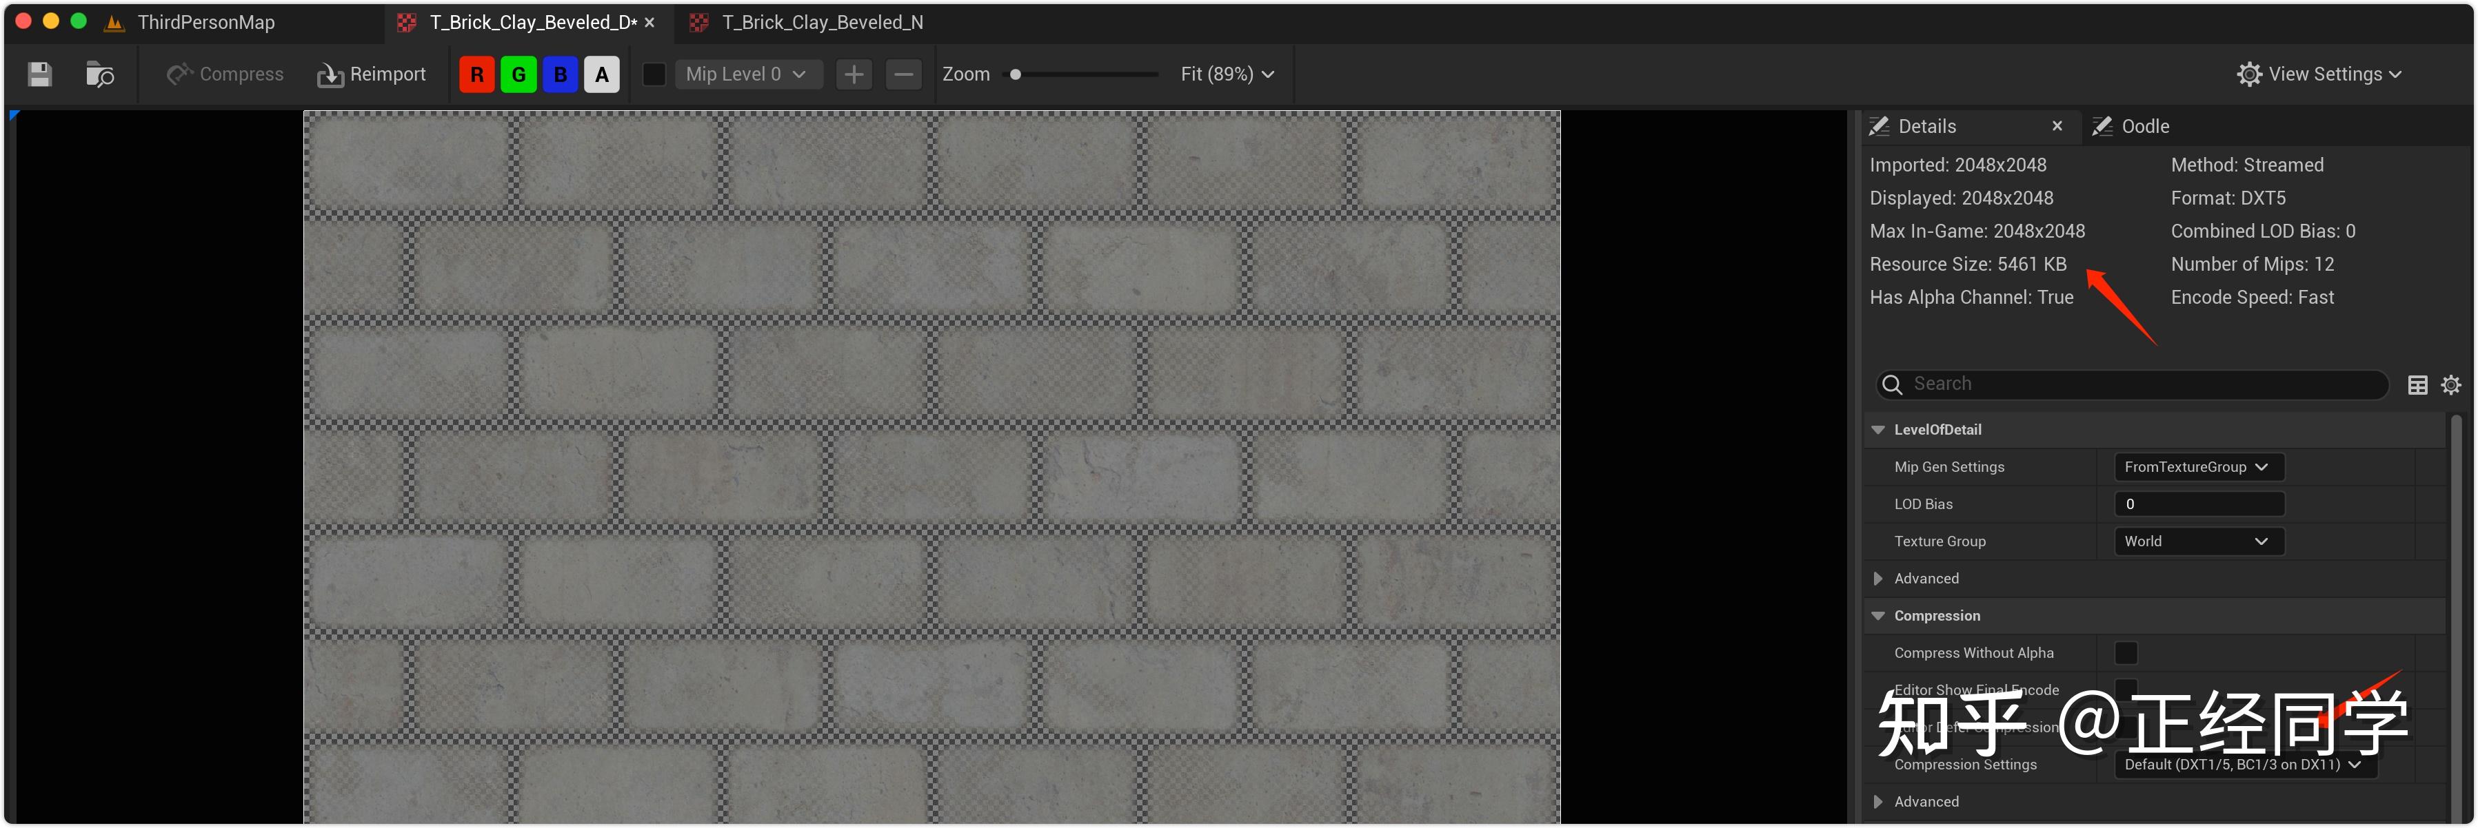Enable Compress Without Alpha checkbox
Viewport: 2478px width, 828px height.
2126,653
